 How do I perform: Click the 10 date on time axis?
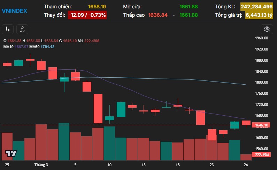(x=109, y=164)
